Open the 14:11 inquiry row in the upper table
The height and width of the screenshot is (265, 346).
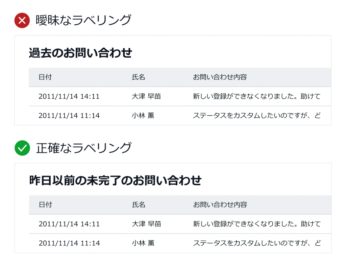[x=180, y=96]
